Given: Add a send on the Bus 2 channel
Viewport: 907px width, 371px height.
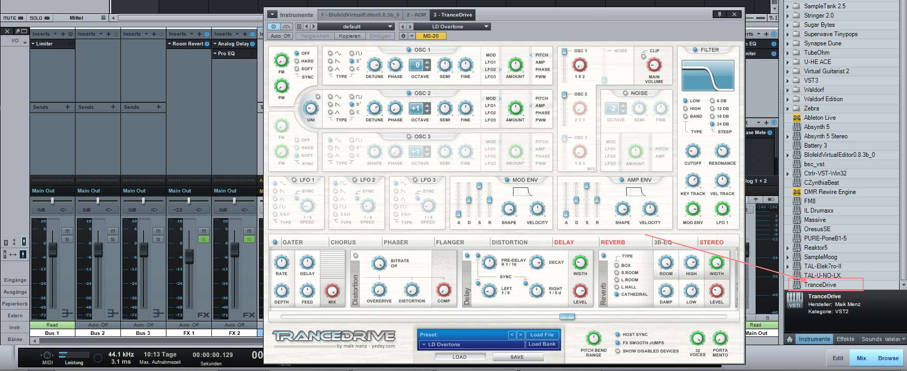Looking at the screenshot, I should (x=113, y=107).
